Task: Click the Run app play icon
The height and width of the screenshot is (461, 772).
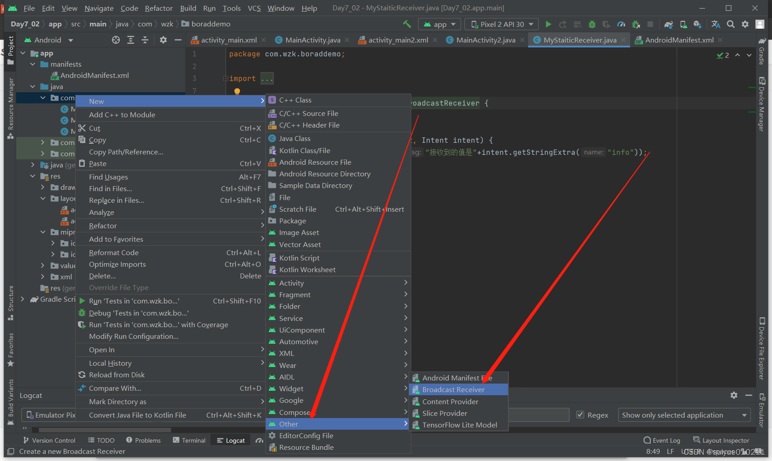Action: (548, 24)
